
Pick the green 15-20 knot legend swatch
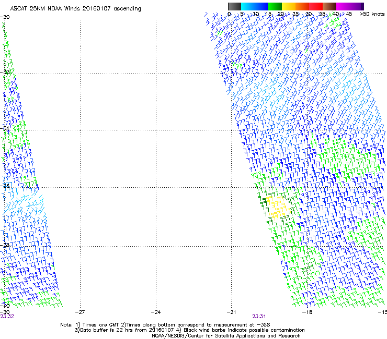275,6
